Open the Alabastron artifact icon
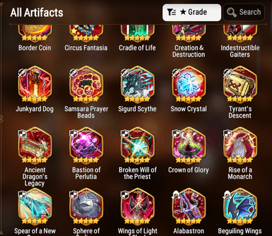 189,207
